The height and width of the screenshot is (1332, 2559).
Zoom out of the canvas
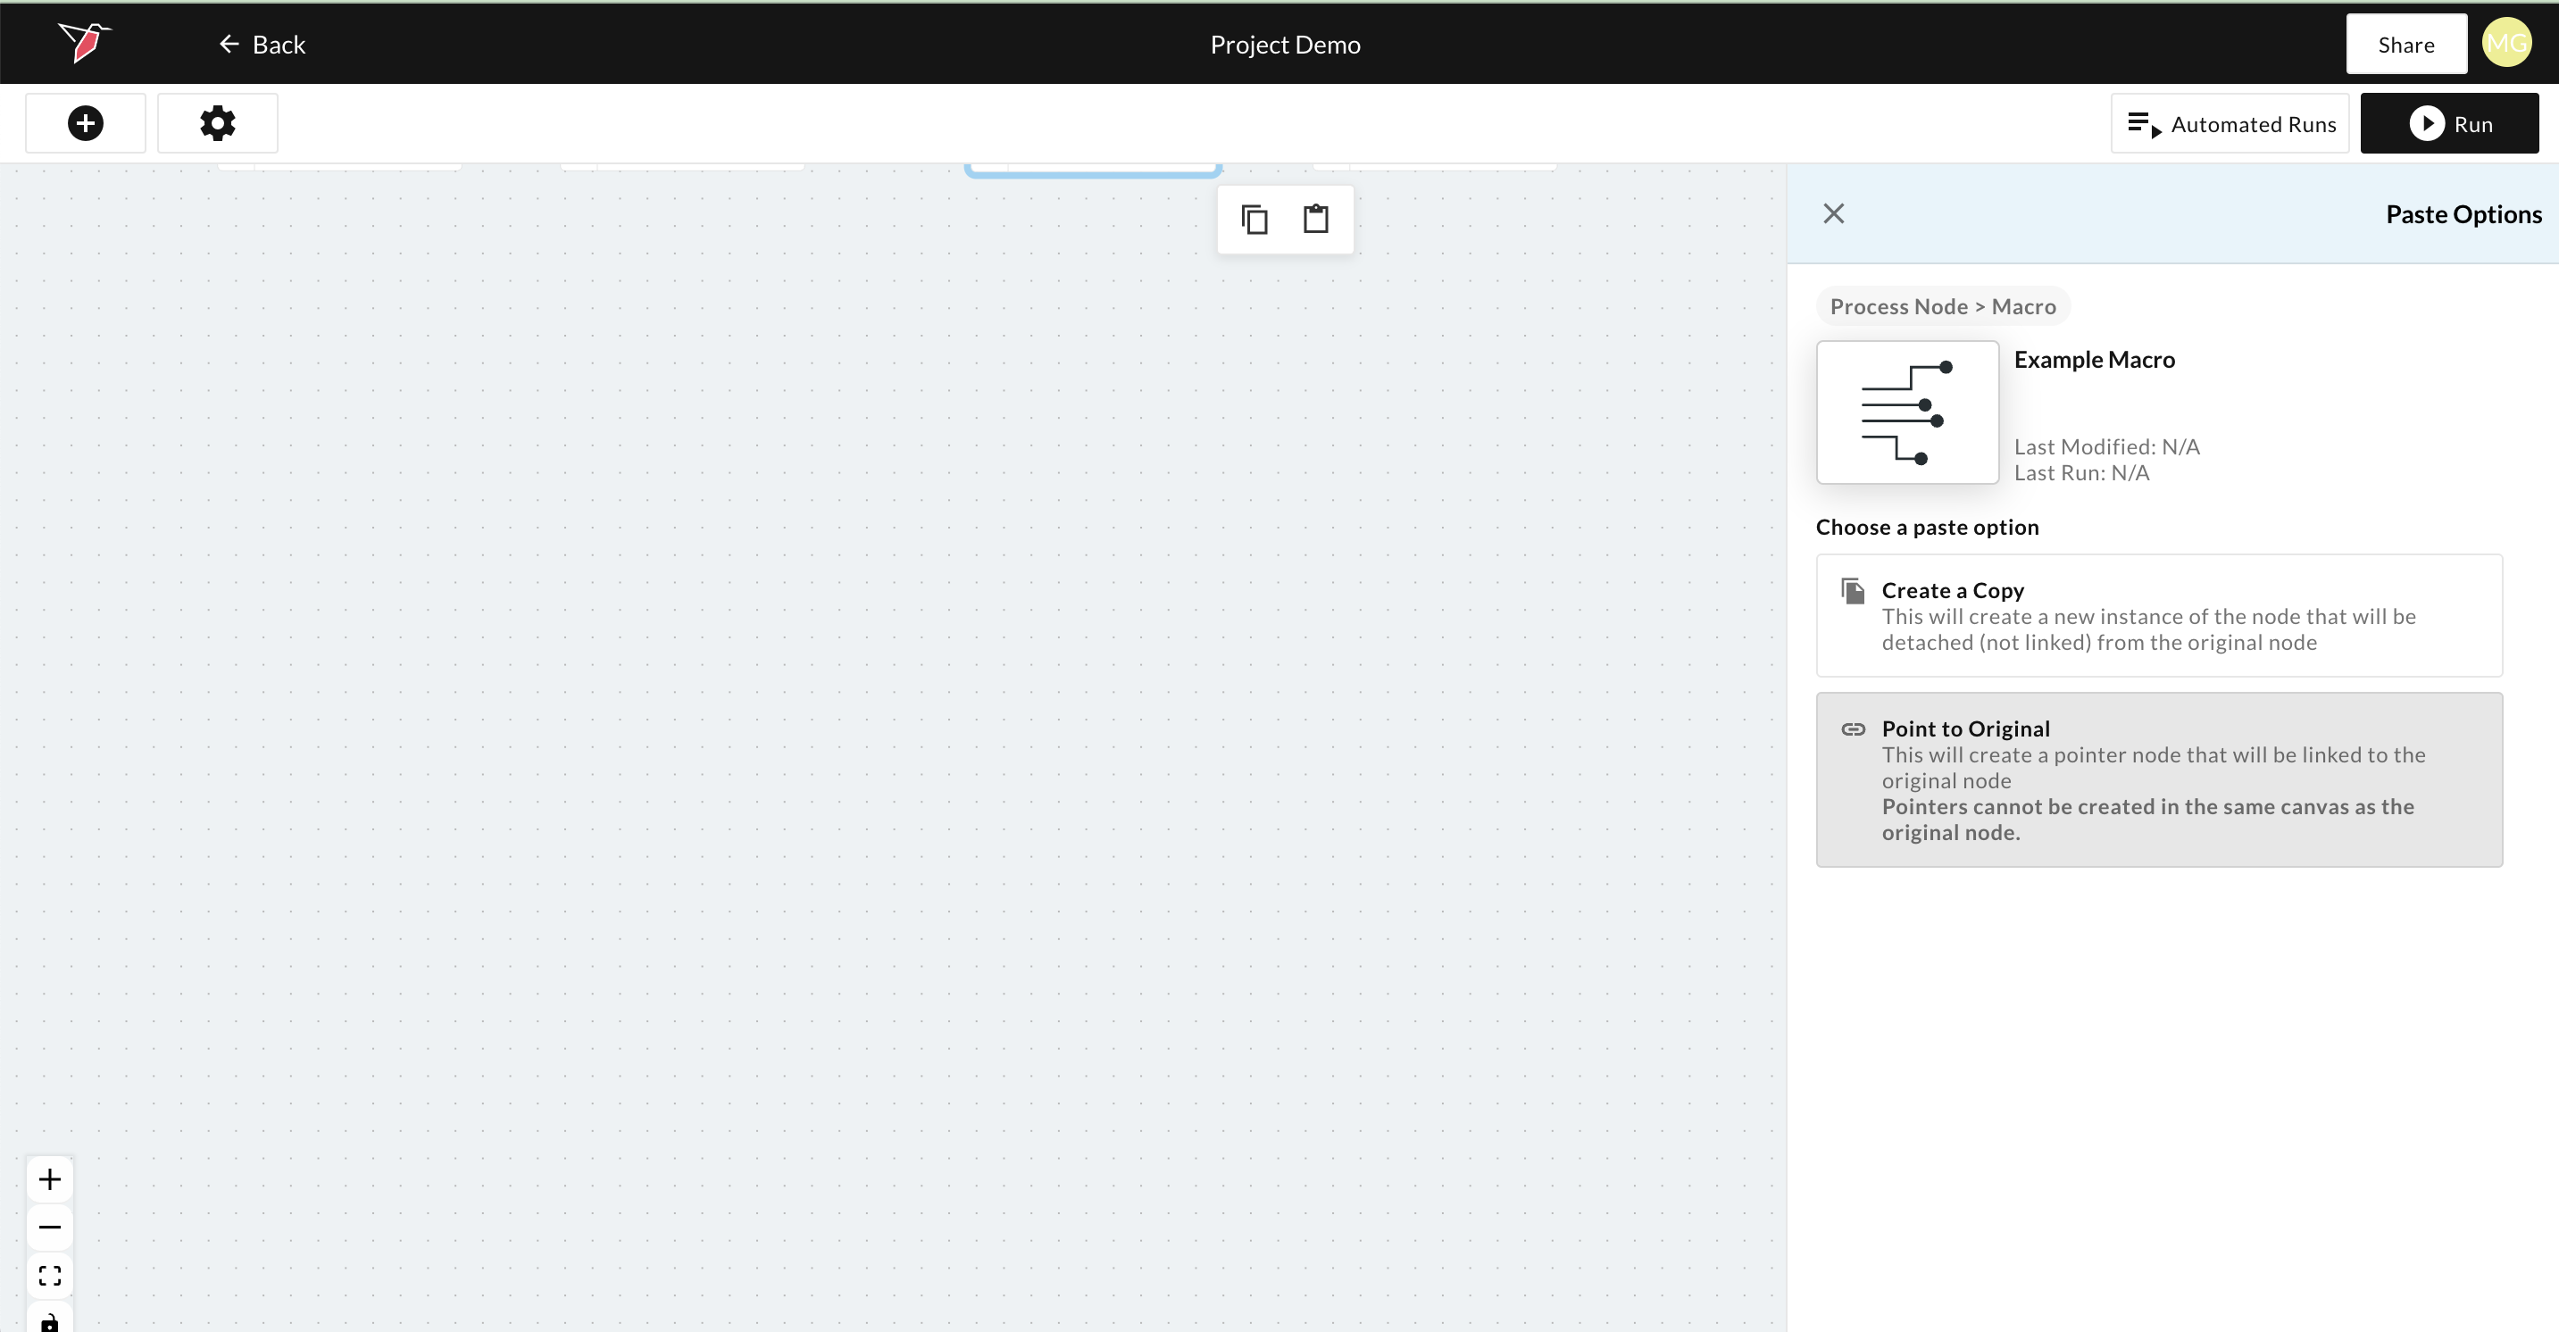tap(50, 1228)
